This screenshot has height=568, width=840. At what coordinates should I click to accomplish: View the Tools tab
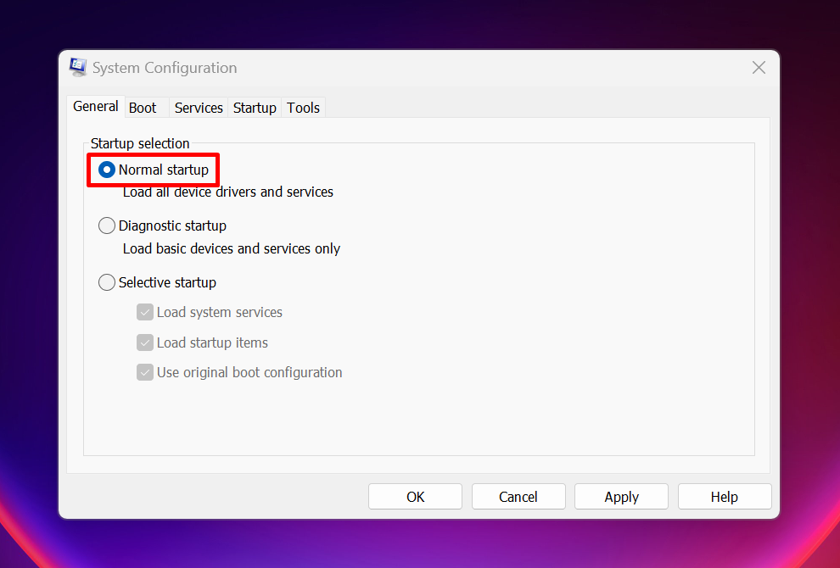(303, 108)
